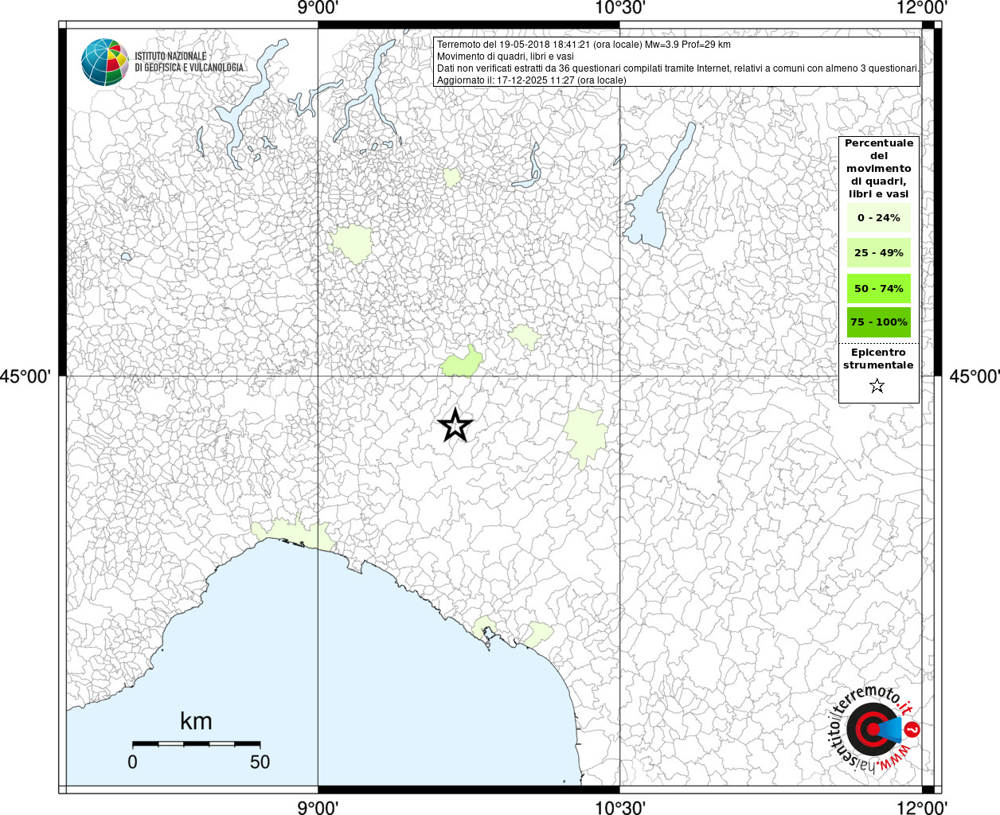1000x815 pixels.
Task: Click the INGV globe logo
Action: point(105,62)
